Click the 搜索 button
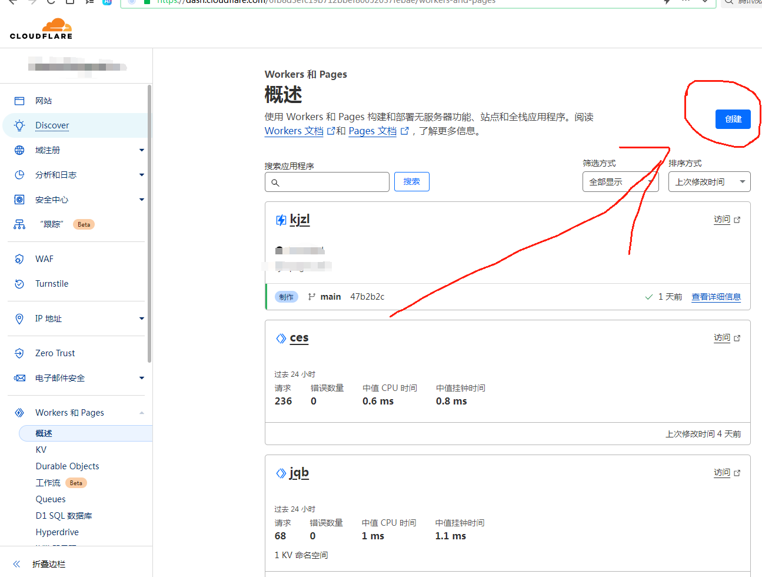762x577 pixels. pos(411,182)
